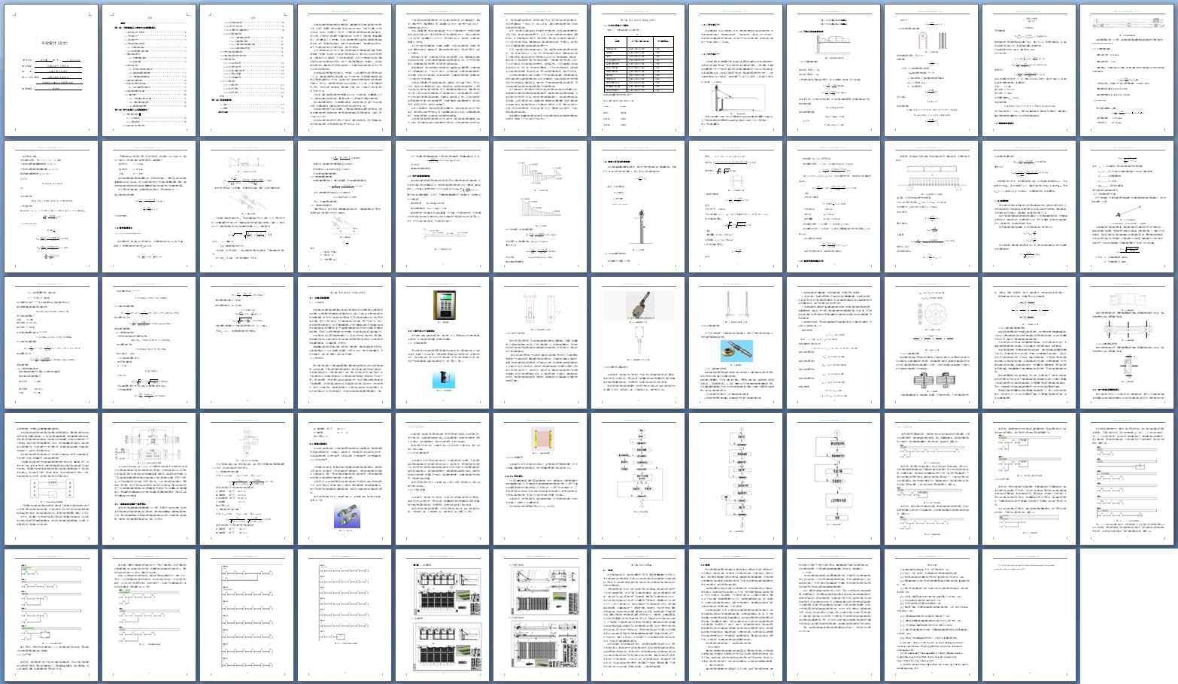Open the page with the circular coupling drawing

931,343
